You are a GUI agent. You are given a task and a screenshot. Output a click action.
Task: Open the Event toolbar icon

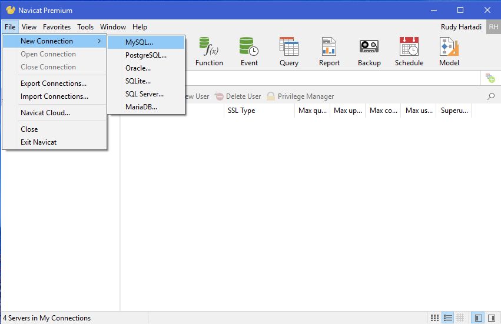249,52
